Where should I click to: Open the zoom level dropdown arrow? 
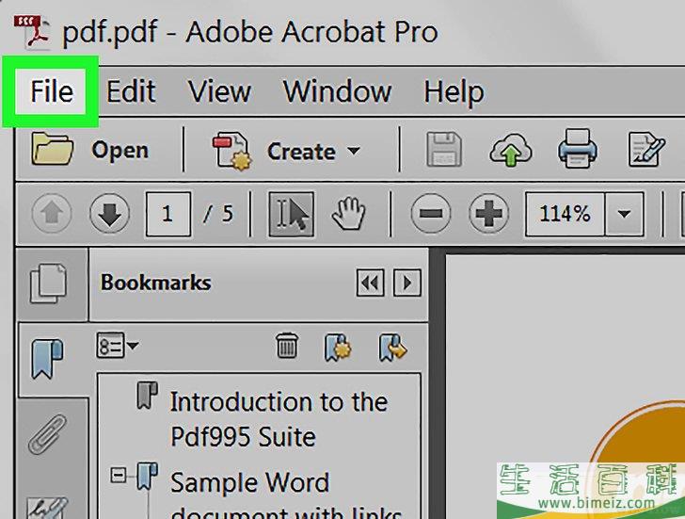[624, 214]
